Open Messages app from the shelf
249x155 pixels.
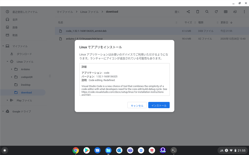tap(97, 150)
